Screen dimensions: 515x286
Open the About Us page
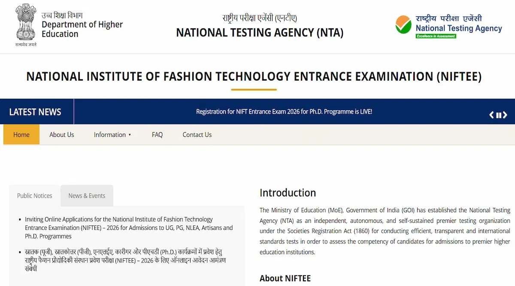(x=62, y=135)
